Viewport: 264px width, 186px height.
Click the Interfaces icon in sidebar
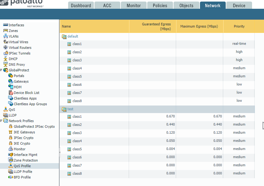tap(6, 25)
